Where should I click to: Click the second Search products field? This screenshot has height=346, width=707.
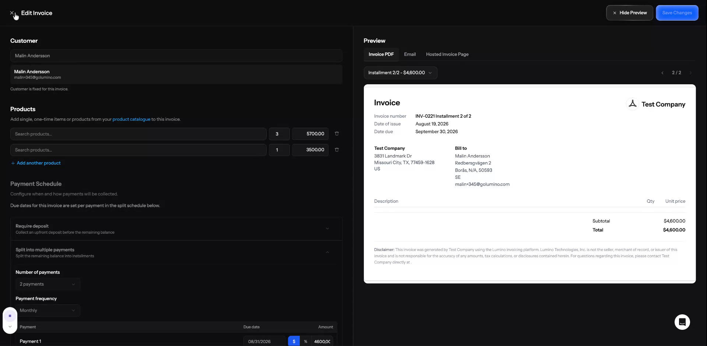coord(138,150)
